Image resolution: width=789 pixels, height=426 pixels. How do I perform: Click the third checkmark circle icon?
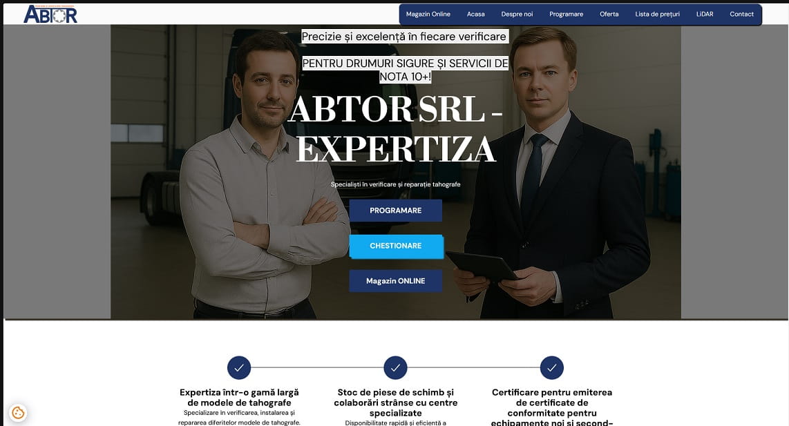[552, 367]
